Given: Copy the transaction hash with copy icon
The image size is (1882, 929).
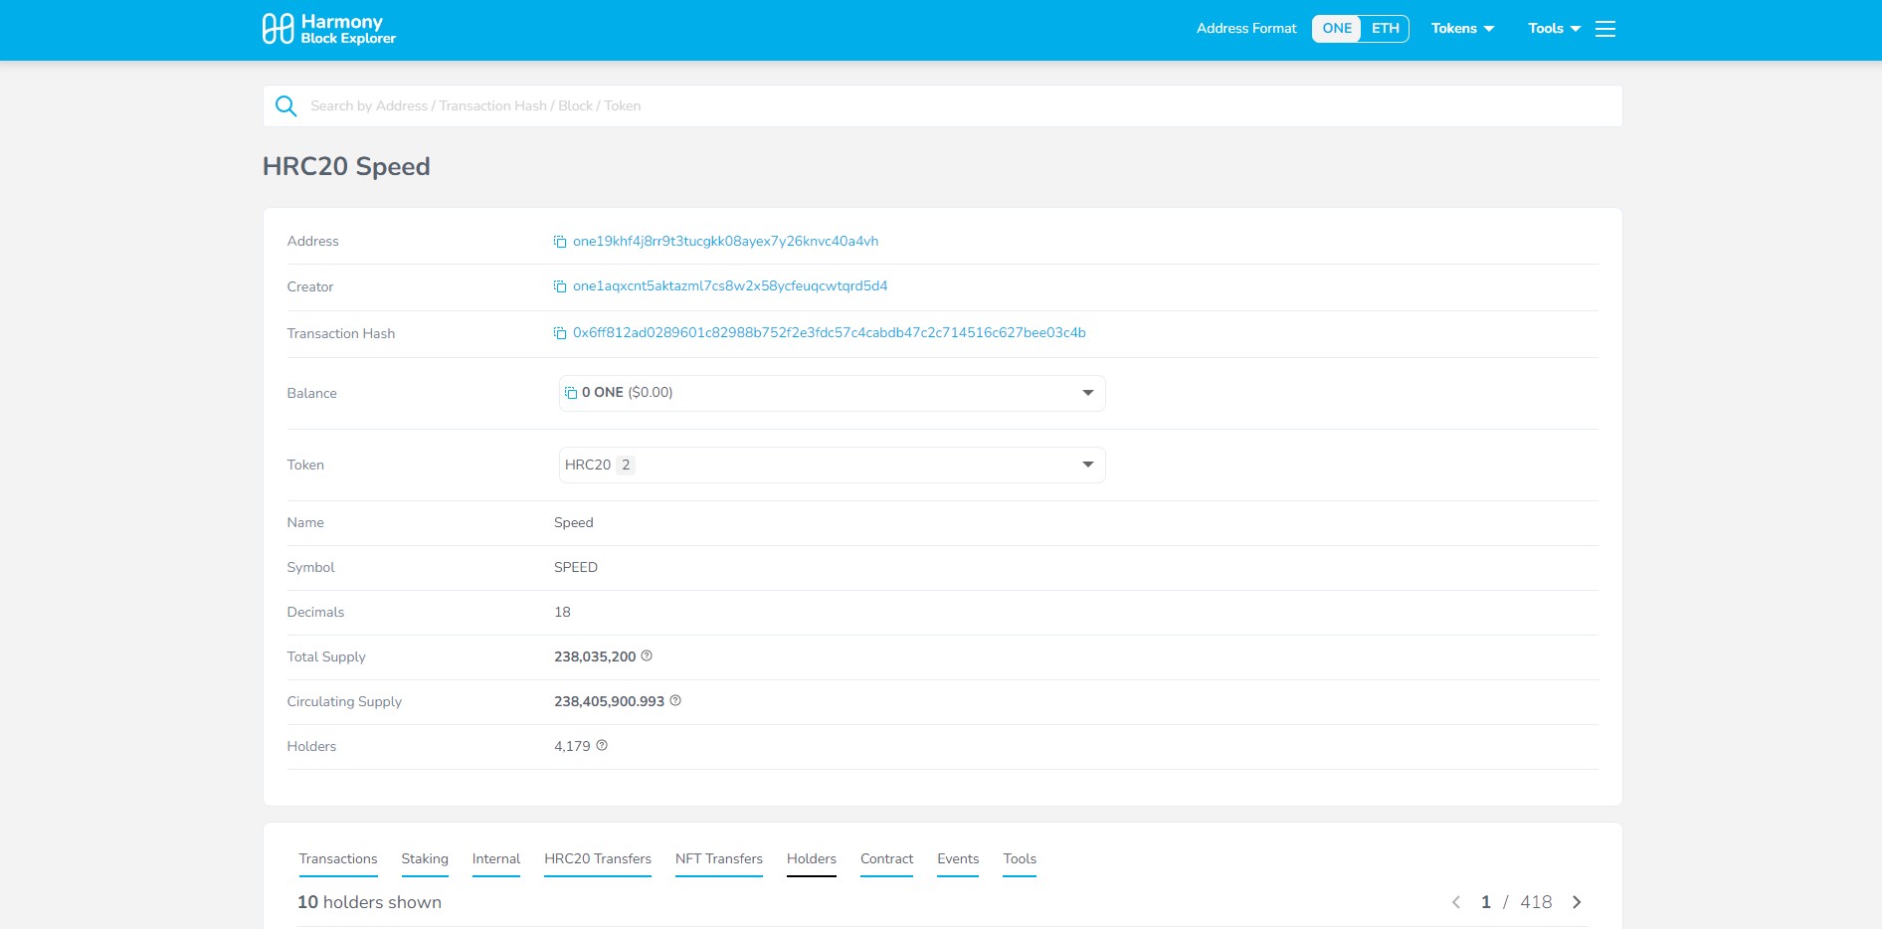Looking at the screenshot, I should coord(560,333).
